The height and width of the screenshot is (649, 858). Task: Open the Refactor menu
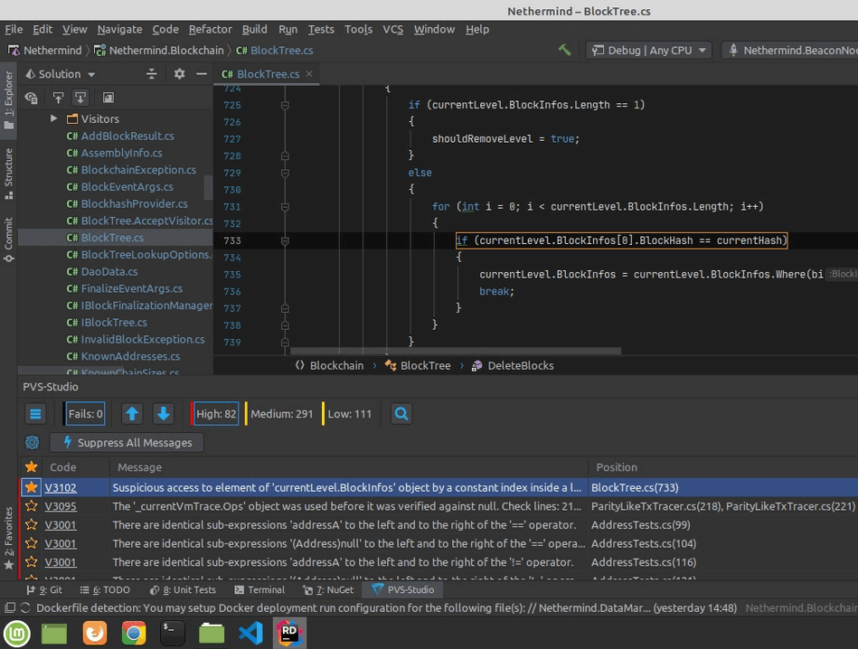click(210, 29)
